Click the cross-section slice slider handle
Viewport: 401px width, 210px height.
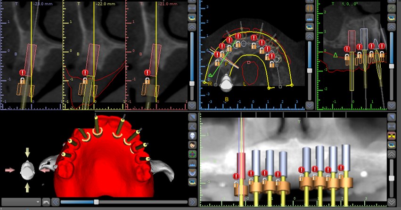192,83
